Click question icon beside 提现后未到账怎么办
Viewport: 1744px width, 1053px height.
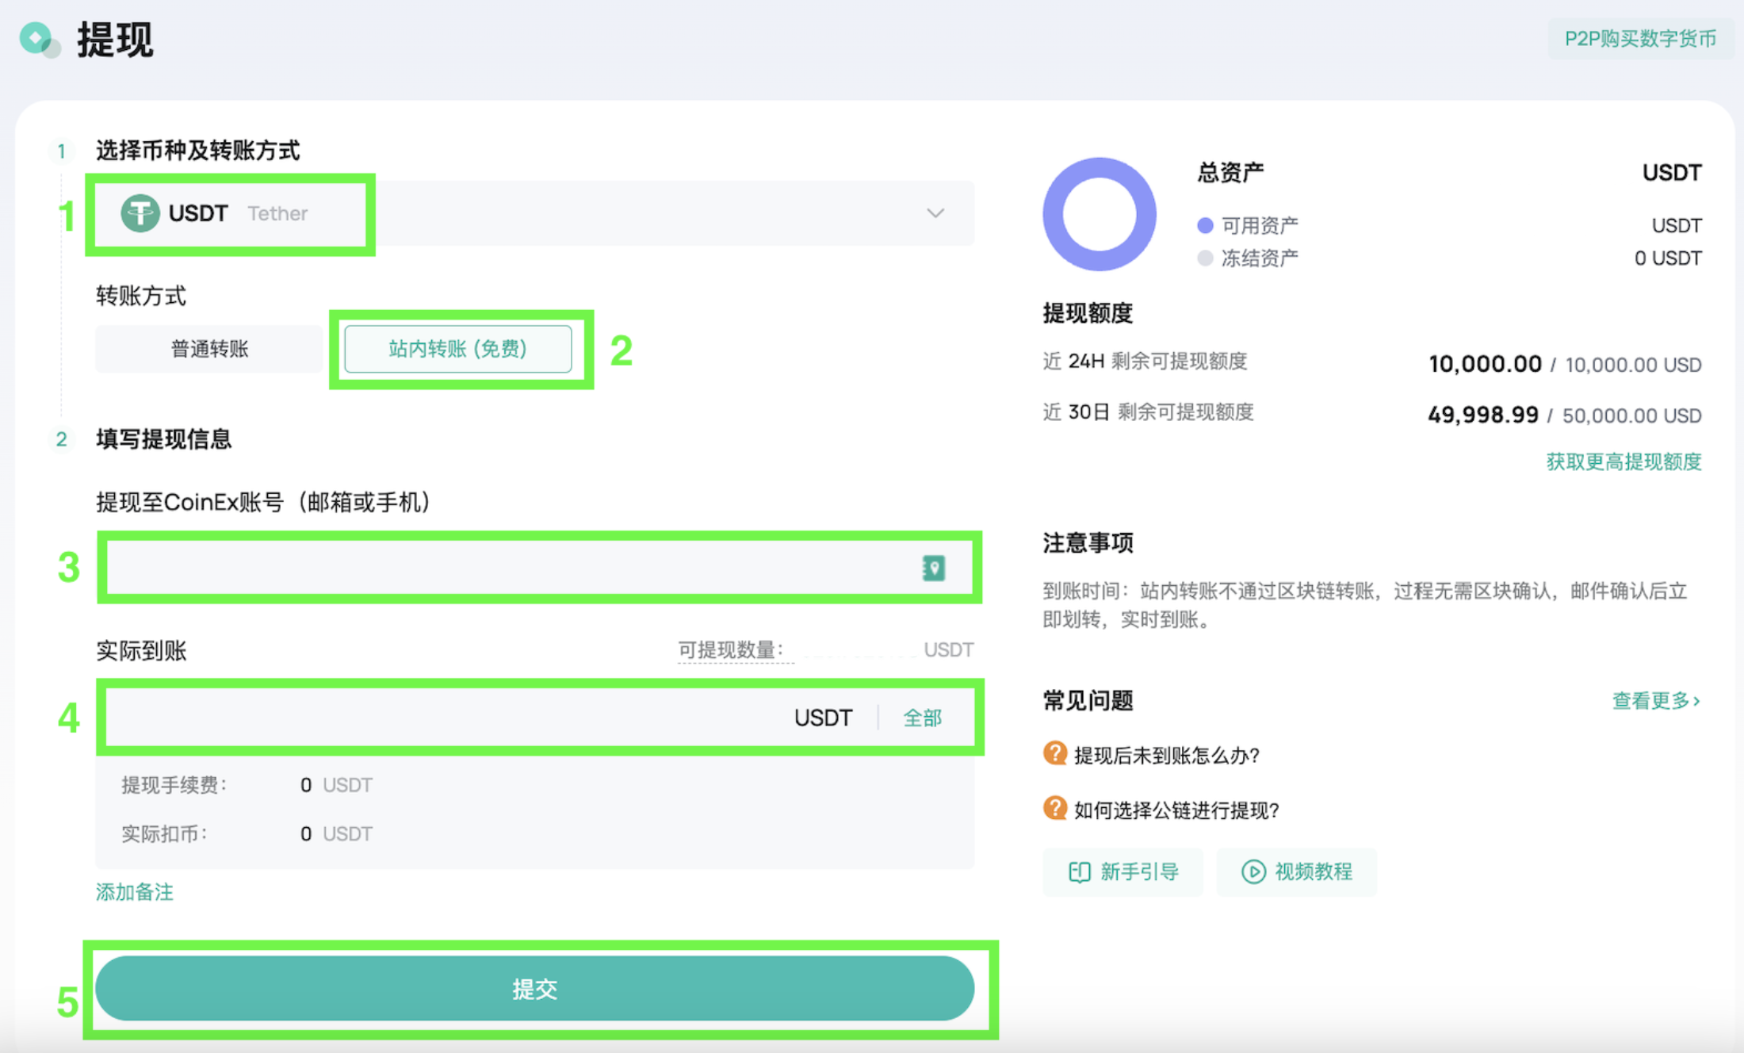tap(1054, 753)
